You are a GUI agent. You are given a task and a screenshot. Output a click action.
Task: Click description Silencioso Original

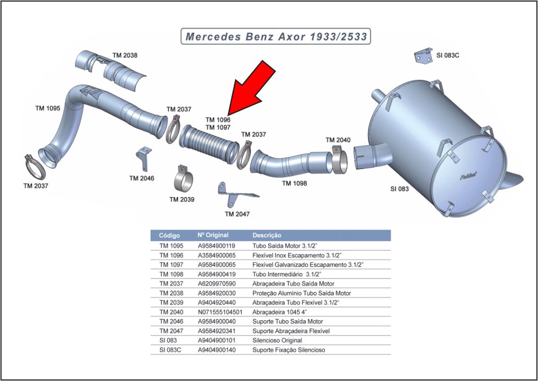tap(277, 340)
